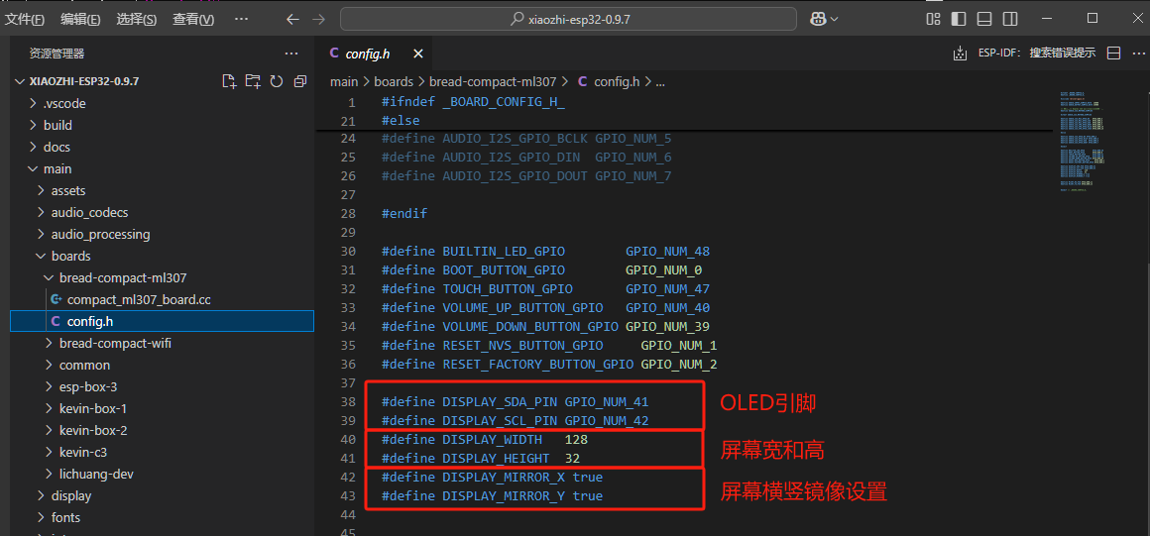Refresh the explorer file tree
Image resolution: width=1150 pixels, height=536 pixels.
tap(277, 81)
